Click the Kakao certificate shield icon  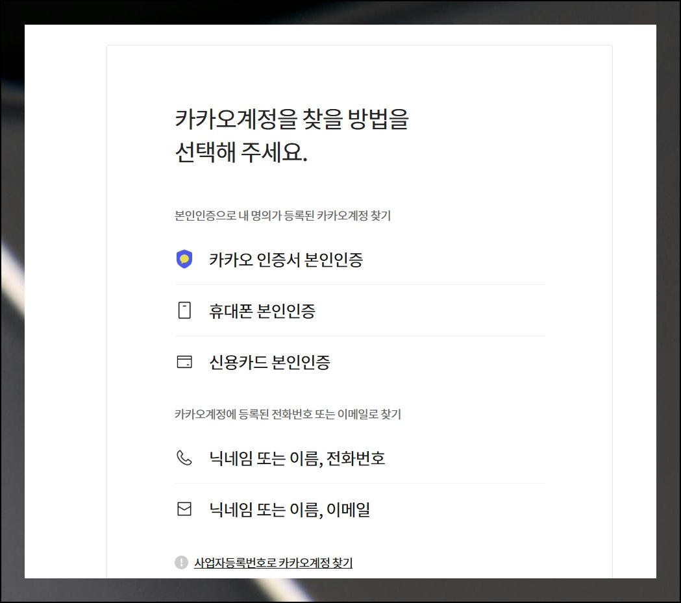(x=184, y=259)
